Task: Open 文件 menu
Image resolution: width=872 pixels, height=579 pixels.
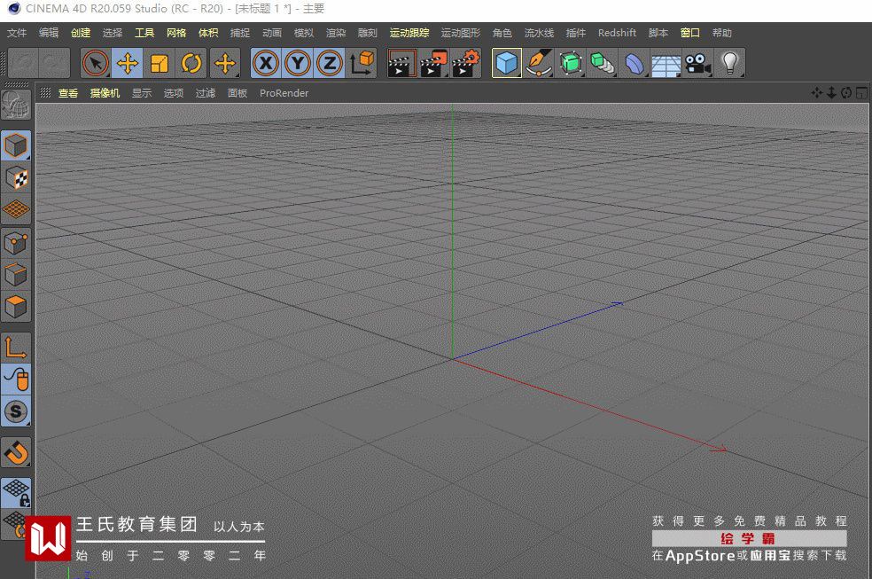Action: coord(17,33)
